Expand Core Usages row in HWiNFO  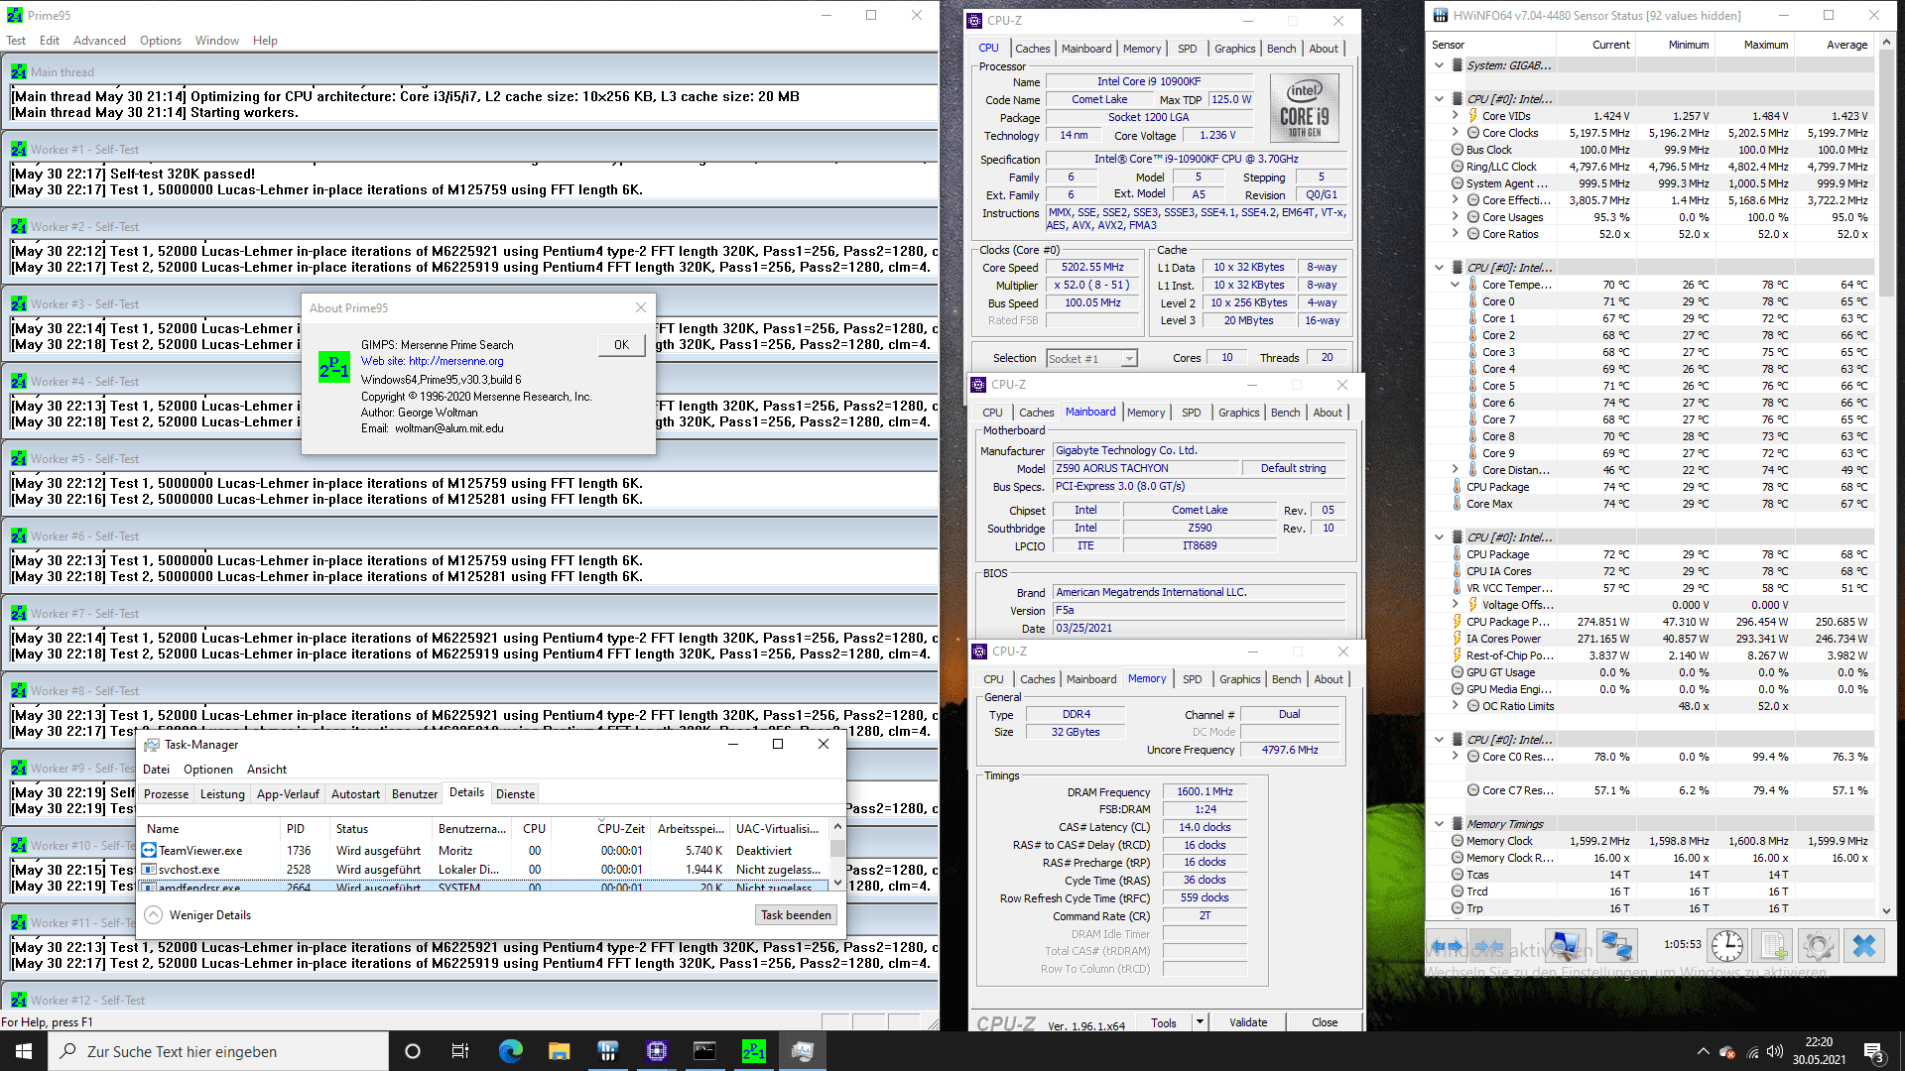1455,217
